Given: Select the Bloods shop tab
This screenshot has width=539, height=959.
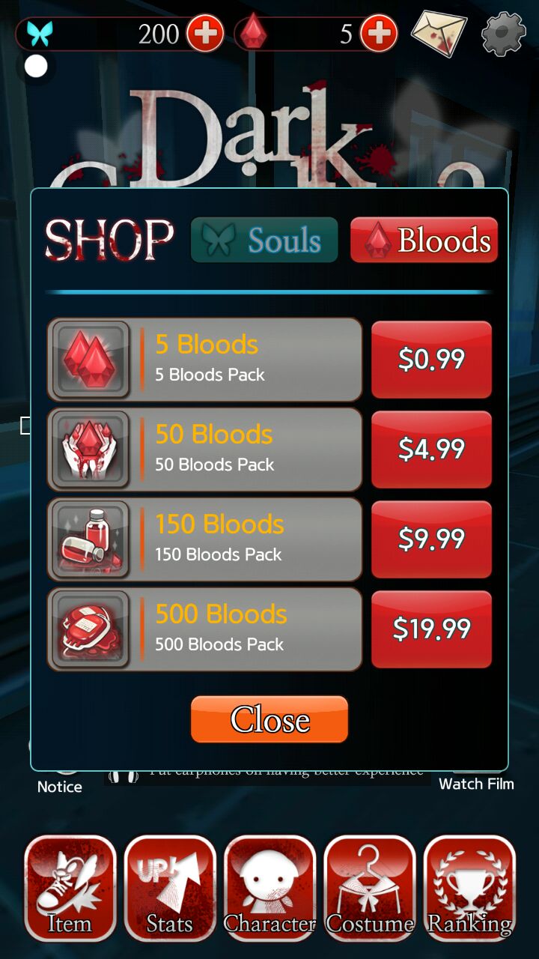Looking at the screenshot, I should 424,240.
